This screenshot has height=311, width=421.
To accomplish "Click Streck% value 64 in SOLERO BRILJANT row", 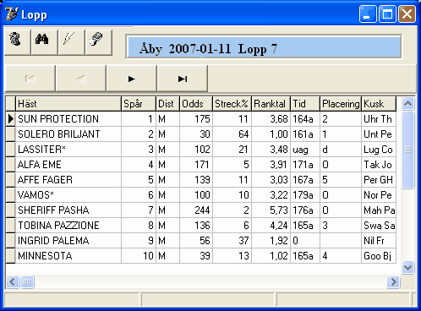I will coord(232,134).
